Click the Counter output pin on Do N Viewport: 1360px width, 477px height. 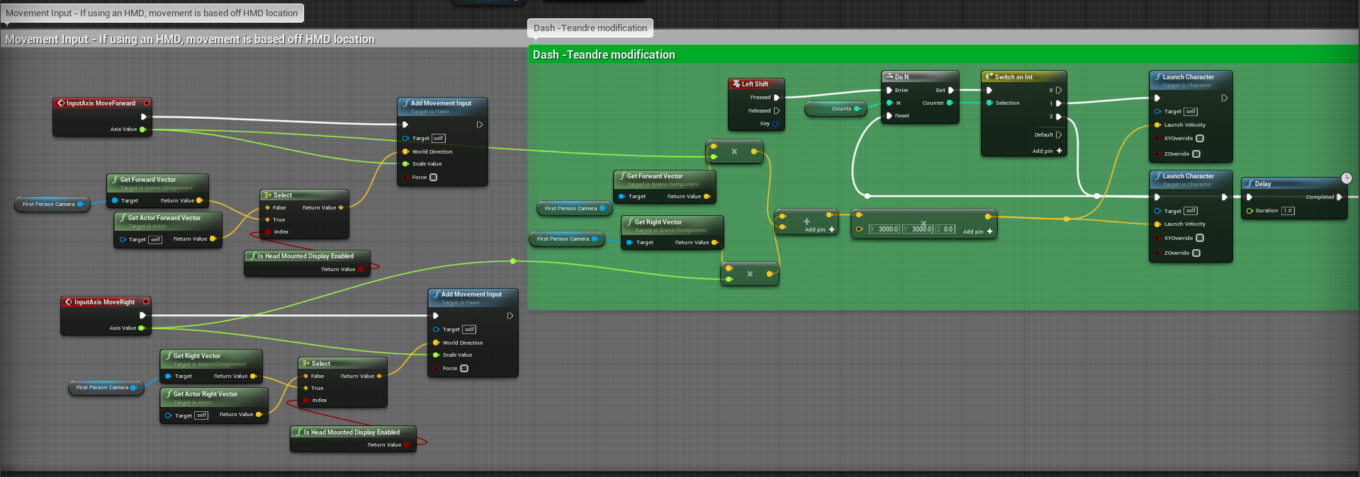(950, 103)
